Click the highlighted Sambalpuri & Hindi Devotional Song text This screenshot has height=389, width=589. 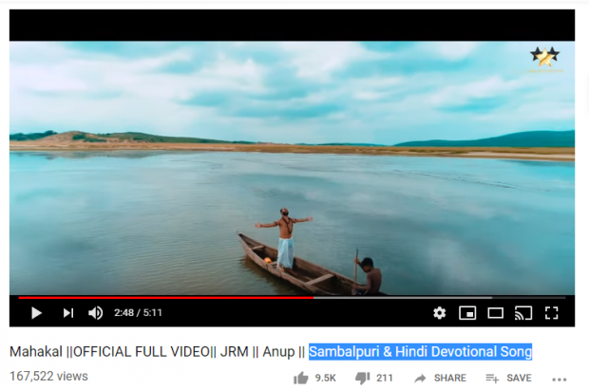420,352
